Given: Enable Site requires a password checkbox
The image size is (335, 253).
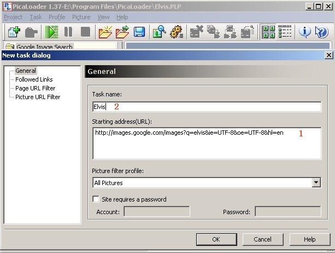Looking at the screenshot, I should 97,199.
